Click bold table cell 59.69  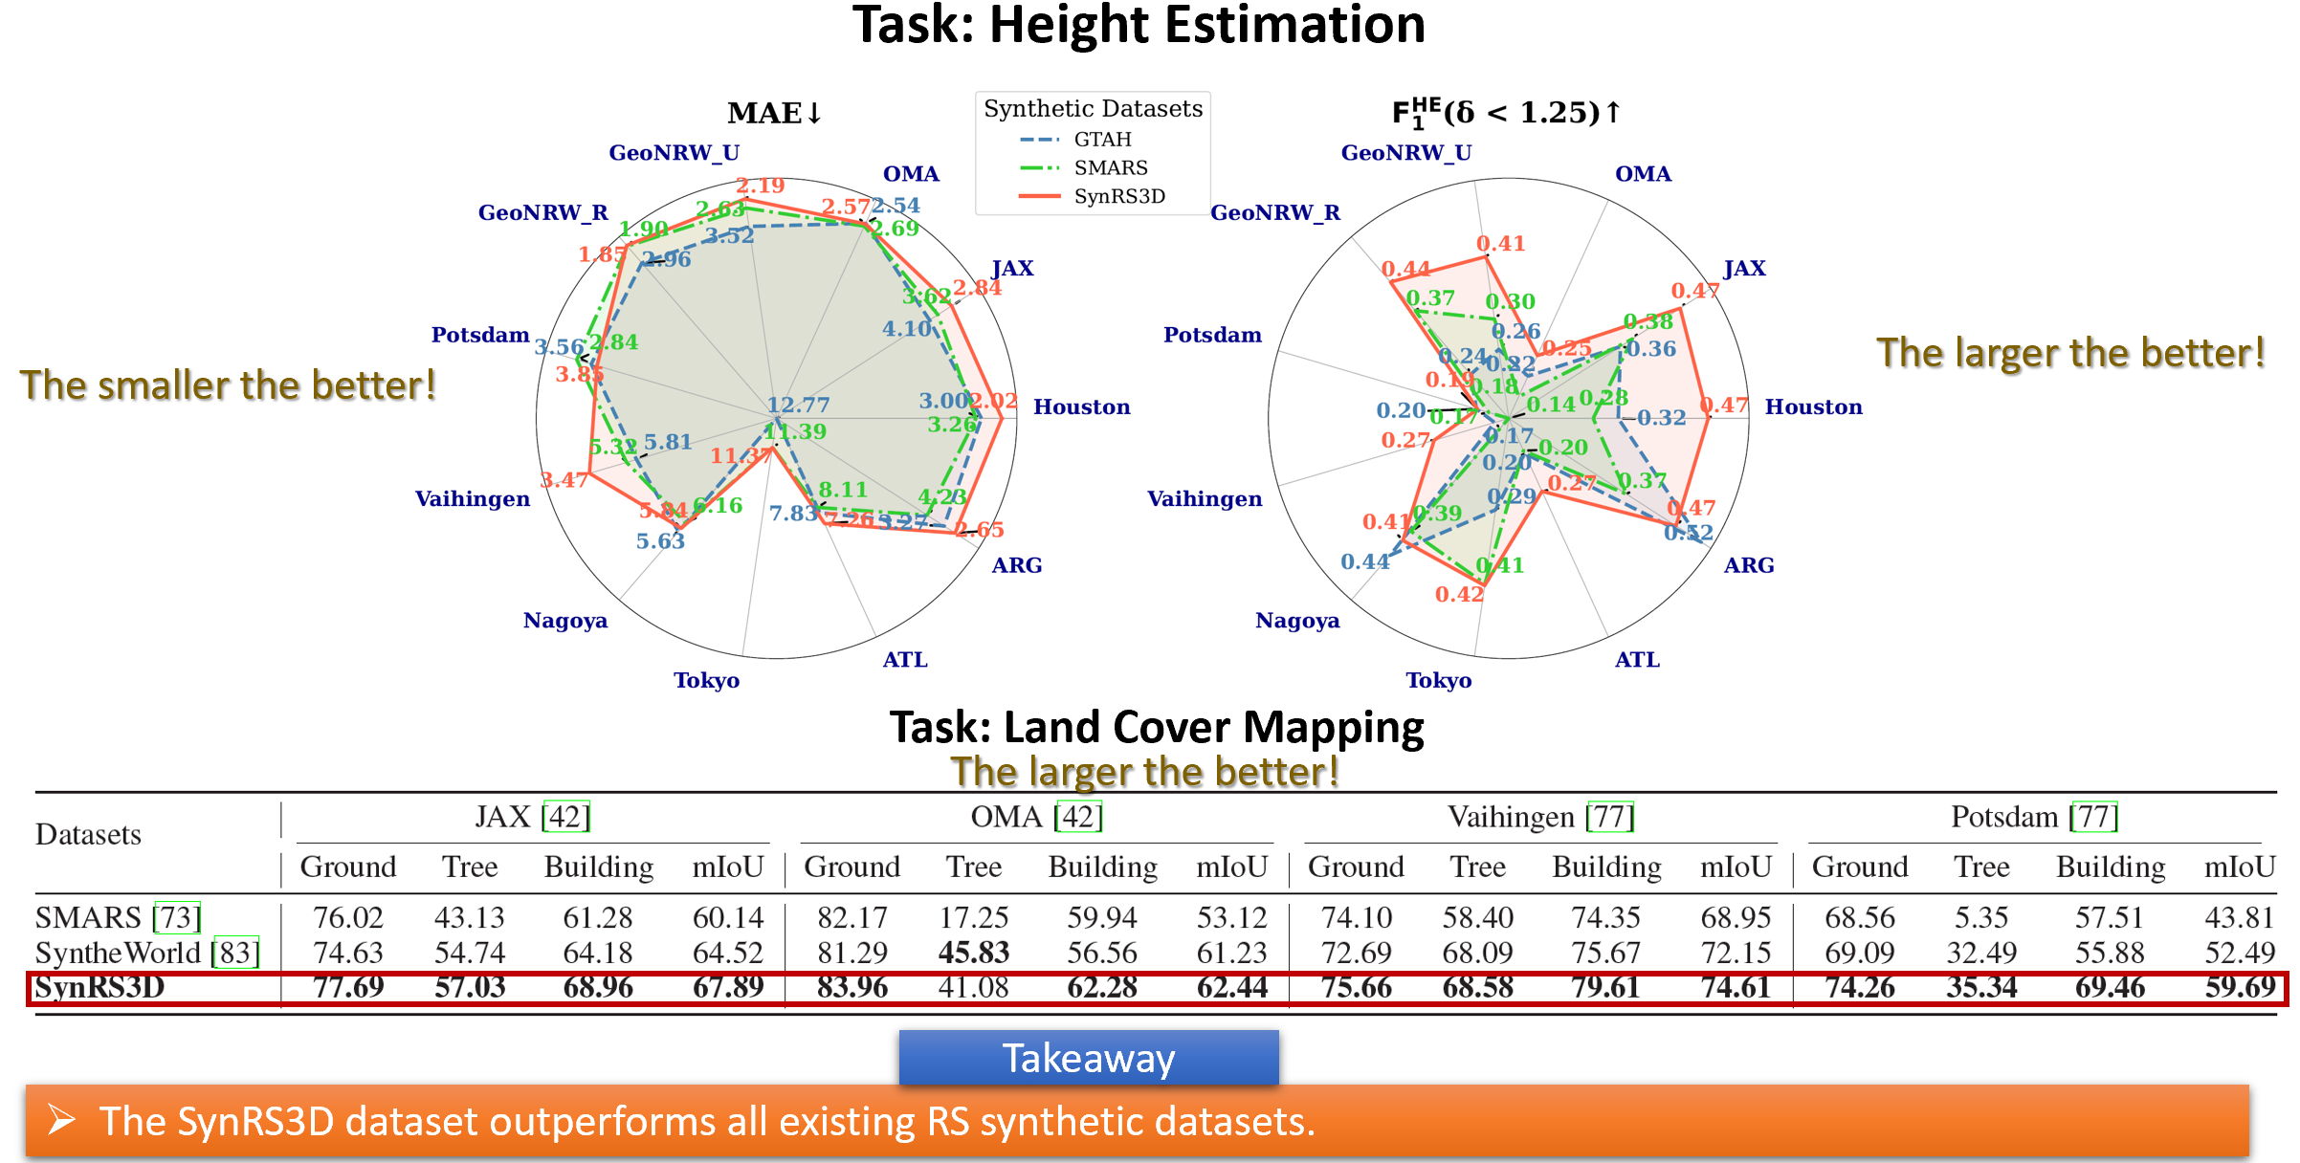[2240, 987]
